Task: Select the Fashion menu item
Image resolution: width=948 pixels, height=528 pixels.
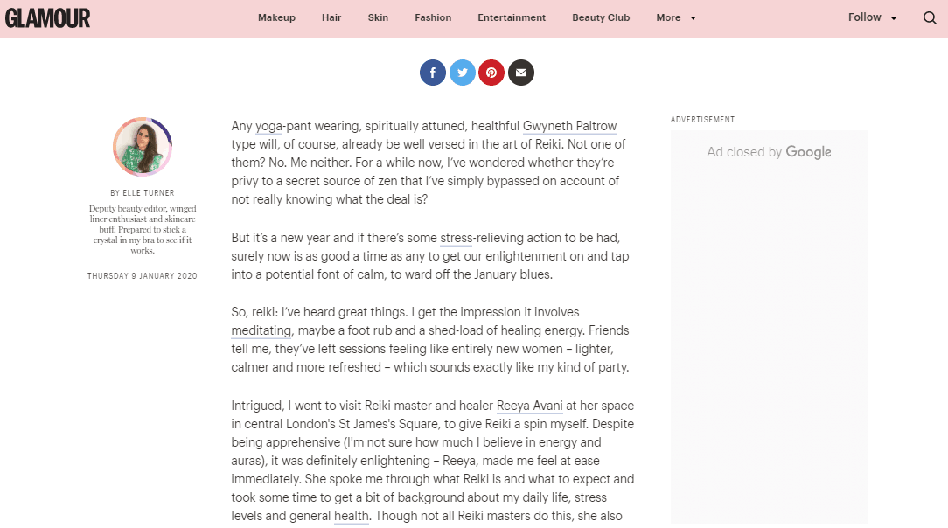Action: [x=433, y=17]
